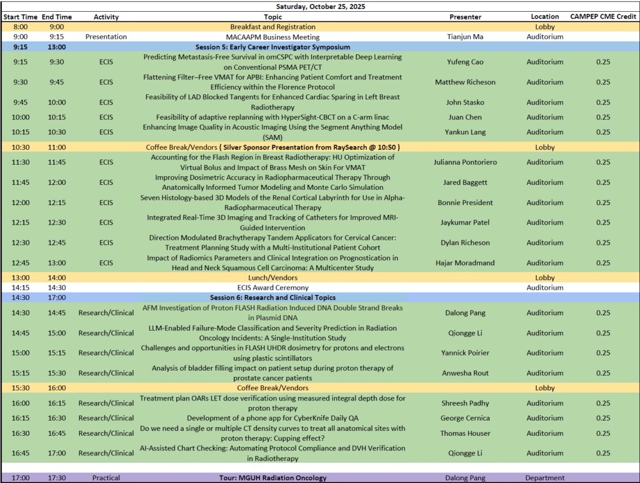Select the Breakfast and Registration cell

[273, 27]
